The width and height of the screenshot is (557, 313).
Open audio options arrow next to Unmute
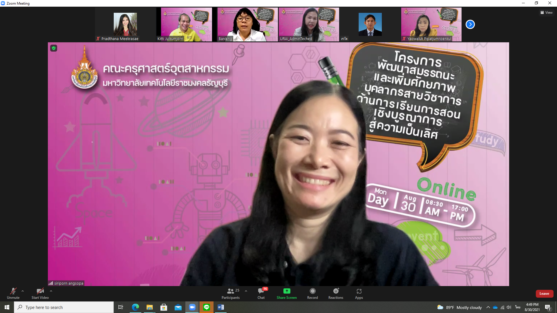tap(23, 291)
